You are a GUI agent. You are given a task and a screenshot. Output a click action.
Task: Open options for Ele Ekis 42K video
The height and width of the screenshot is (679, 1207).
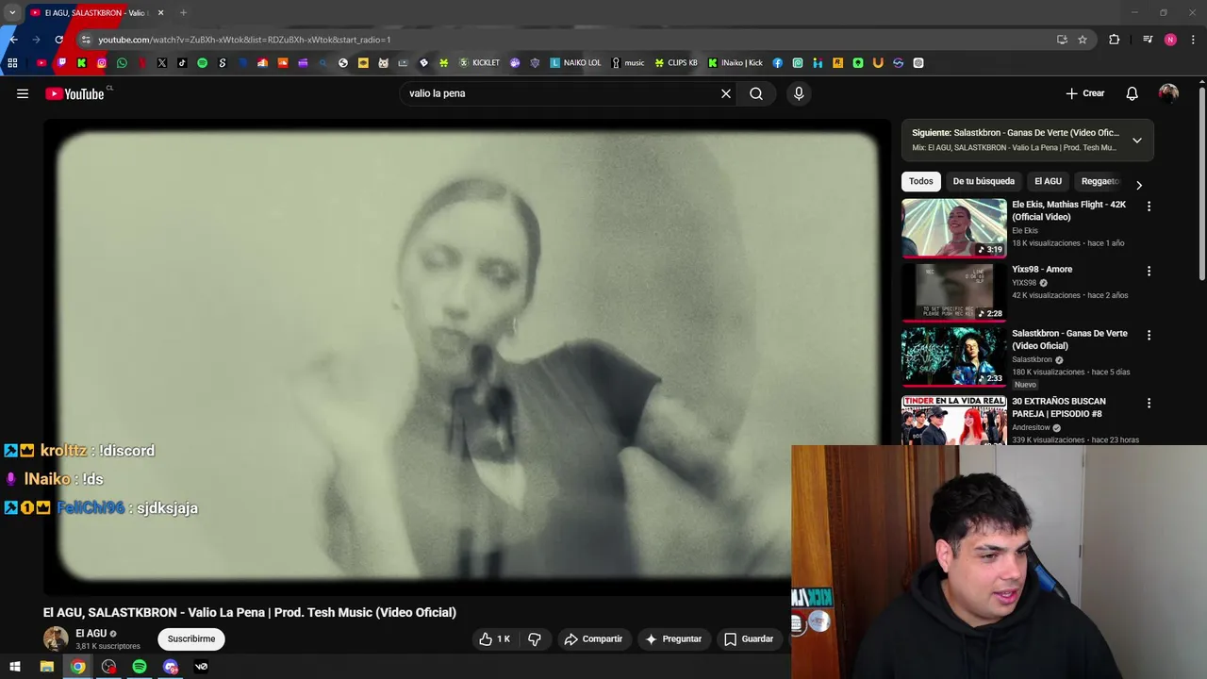[x=1149, y=206]
